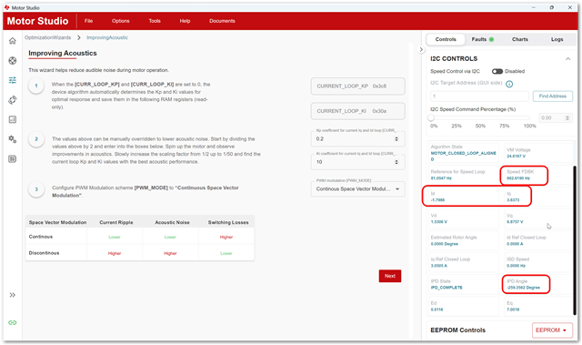Switch to the Charts tab

pyautogui.click(x=519, y=39)
